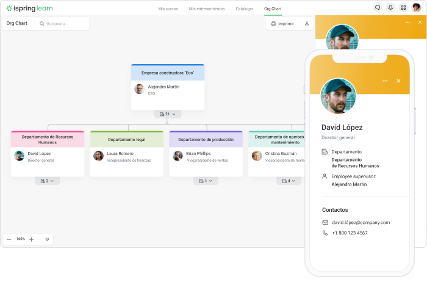This screenshot has width=427, height=282.
Task: Click the name Brian Phillips
Action: 198,153
